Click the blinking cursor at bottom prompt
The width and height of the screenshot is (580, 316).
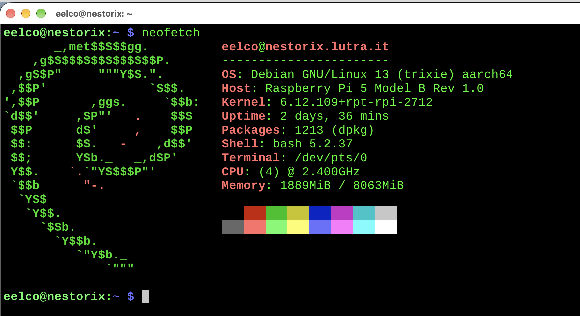[x=145, y=296]
